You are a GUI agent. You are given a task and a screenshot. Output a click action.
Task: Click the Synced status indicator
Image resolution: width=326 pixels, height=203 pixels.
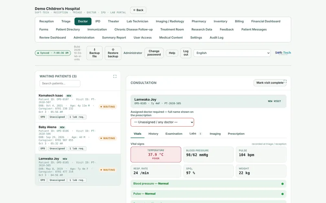tap(53, 53)
